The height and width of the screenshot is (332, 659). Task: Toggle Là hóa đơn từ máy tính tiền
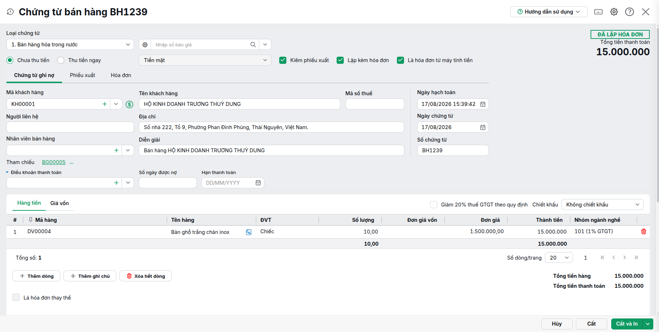pyautogui.click(x=400, y=60)
